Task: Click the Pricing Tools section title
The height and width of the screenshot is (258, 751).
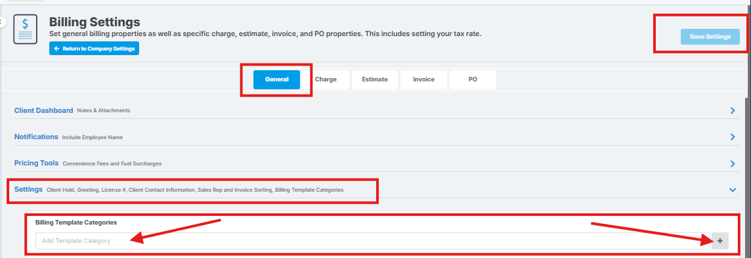Action: pyautogui.click(x=36, y=163)
